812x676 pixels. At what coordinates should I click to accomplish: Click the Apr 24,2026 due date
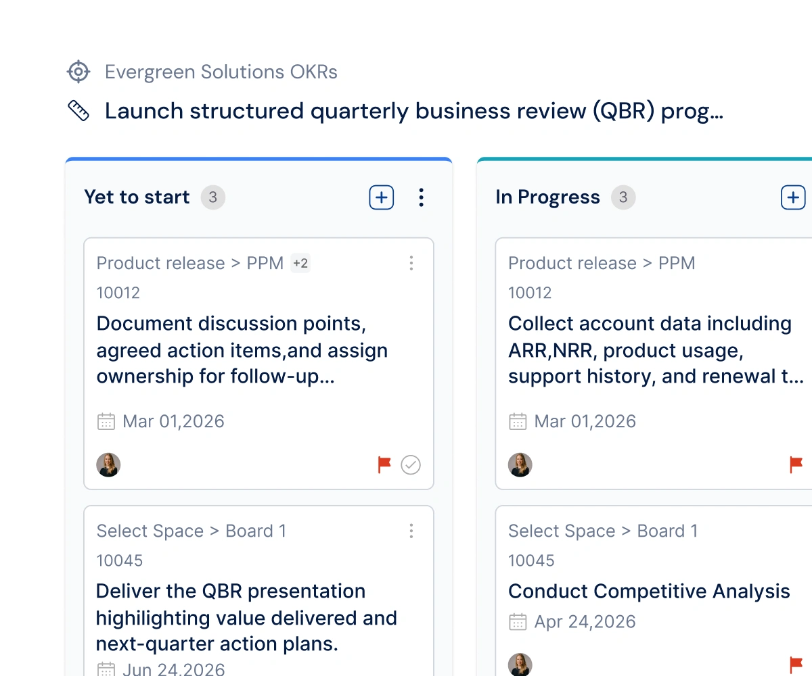click(585, 622)
